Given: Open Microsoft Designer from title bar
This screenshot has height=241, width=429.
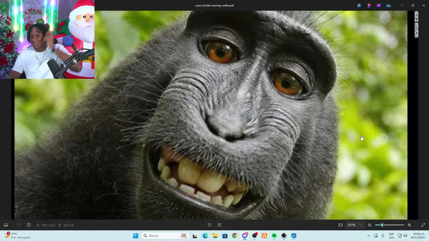Looking at the screenshot, I should (x=369, y=5).
